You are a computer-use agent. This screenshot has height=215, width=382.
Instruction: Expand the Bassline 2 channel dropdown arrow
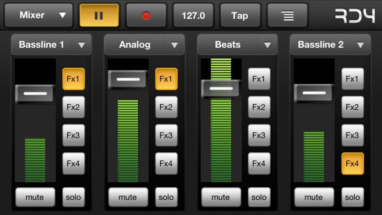[361, 45]
